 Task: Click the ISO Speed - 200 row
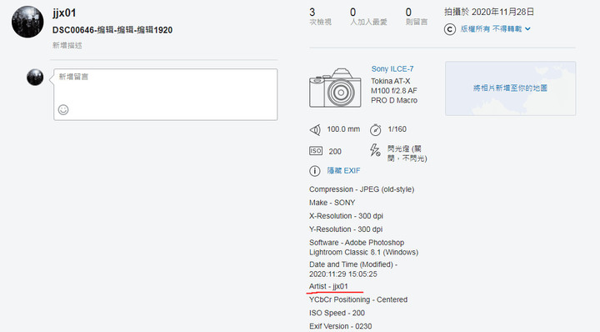[x=337, y=313]
